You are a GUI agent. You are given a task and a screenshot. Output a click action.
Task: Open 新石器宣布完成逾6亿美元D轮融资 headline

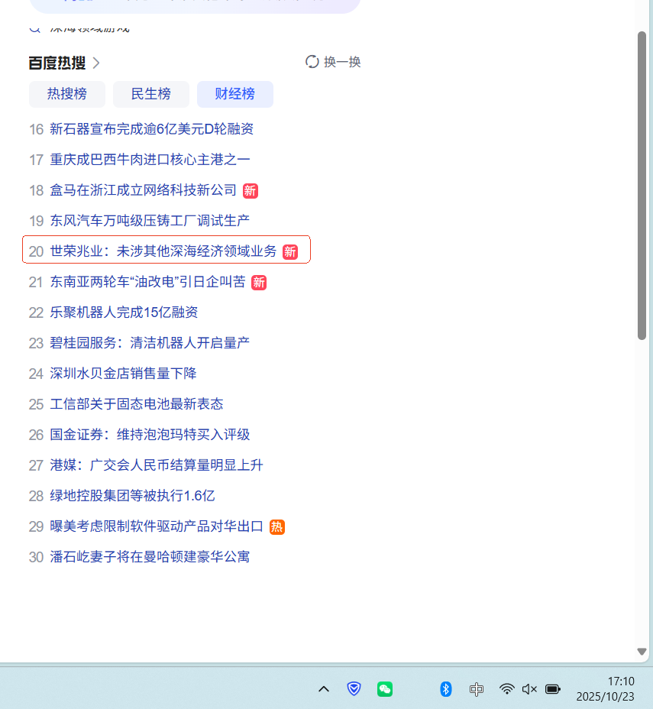[151, 129]
